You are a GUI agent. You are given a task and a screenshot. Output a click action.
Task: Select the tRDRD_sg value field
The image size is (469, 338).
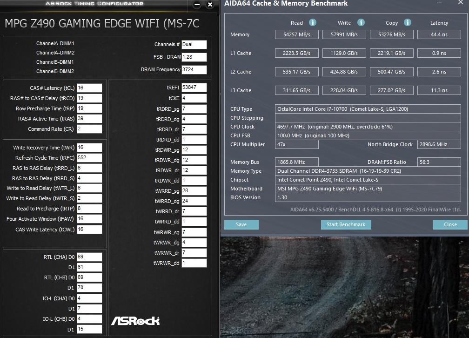point(194,109)
